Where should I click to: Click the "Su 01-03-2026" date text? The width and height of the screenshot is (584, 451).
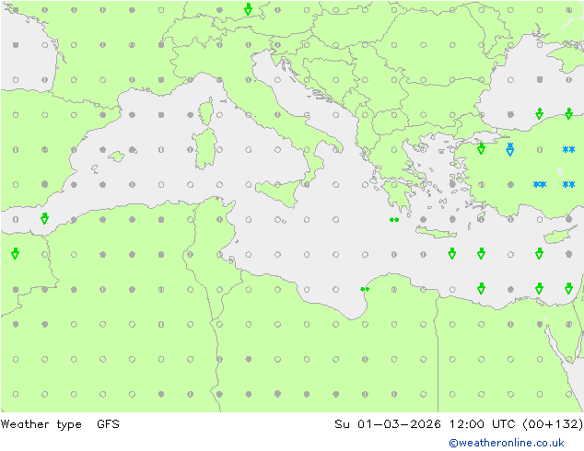click(x=388, y=423)
